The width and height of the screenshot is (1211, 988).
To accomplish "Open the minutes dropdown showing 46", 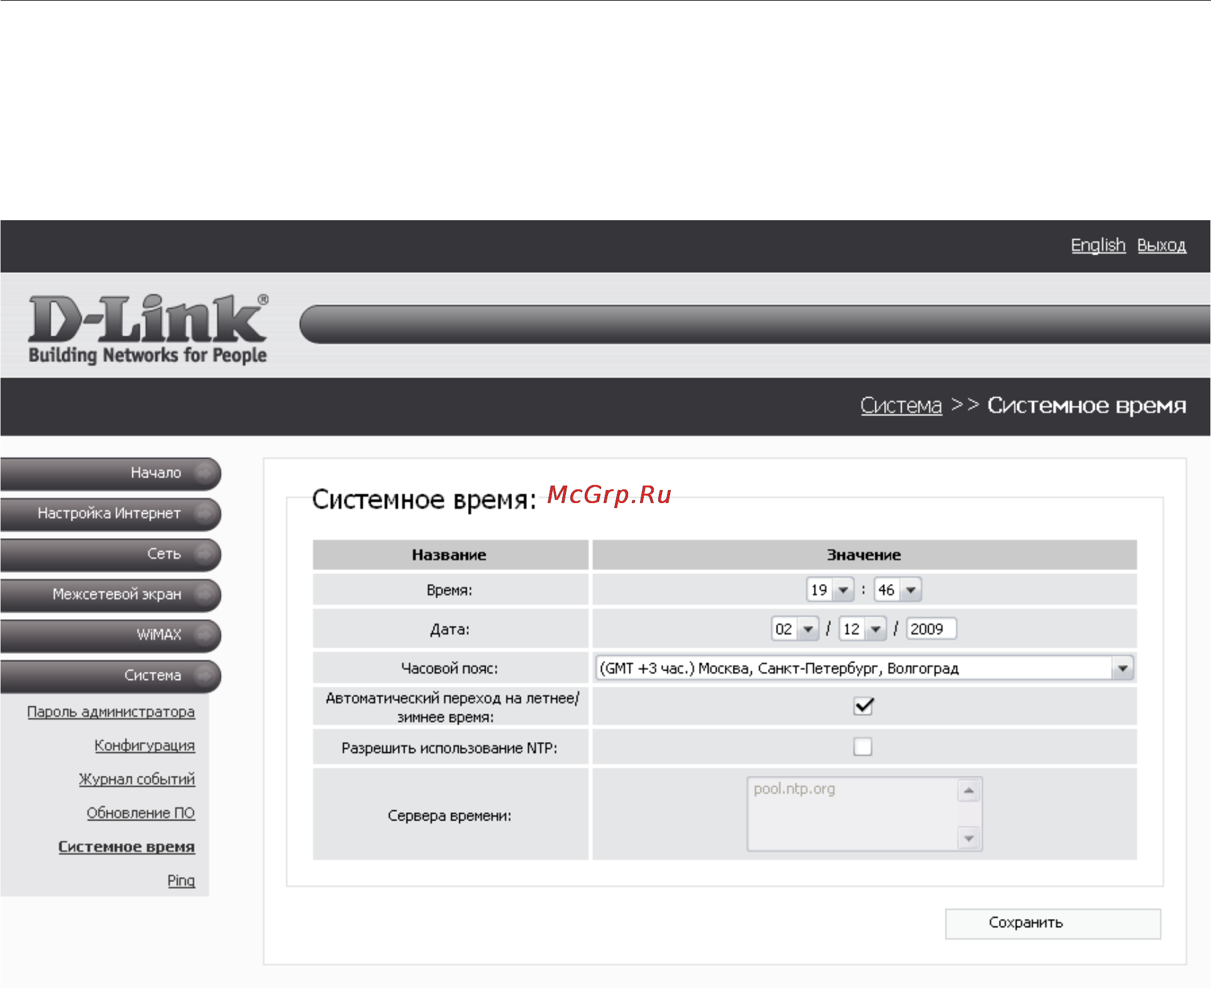I will pos(897,590).
